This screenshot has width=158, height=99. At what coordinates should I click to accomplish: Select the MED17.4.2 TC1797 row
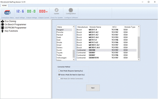107,32
